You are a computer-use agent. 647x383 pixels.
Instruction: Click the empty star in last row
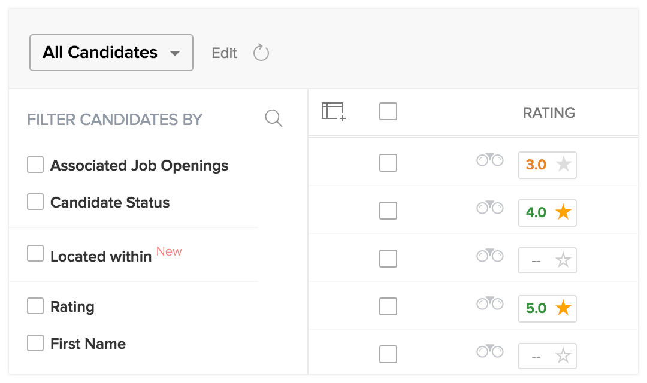[563, 356]
